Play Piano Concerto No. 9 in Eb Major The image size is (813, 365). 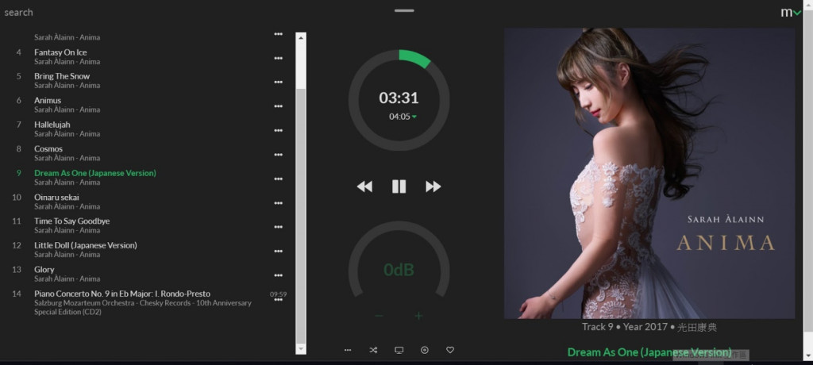(x=148, y=303)
